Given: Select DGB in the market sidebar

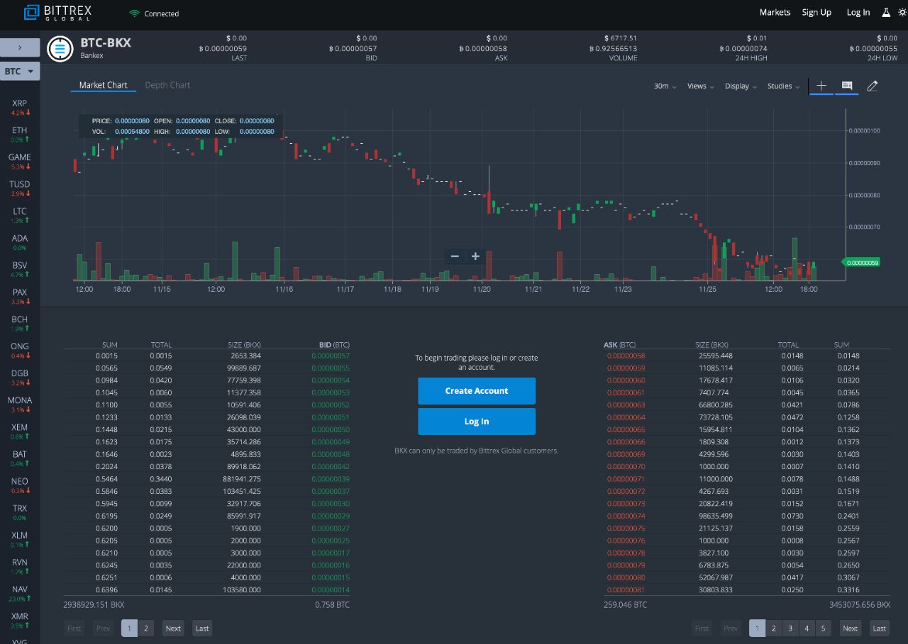Looking at the screenshot, I should click(20, 378).
